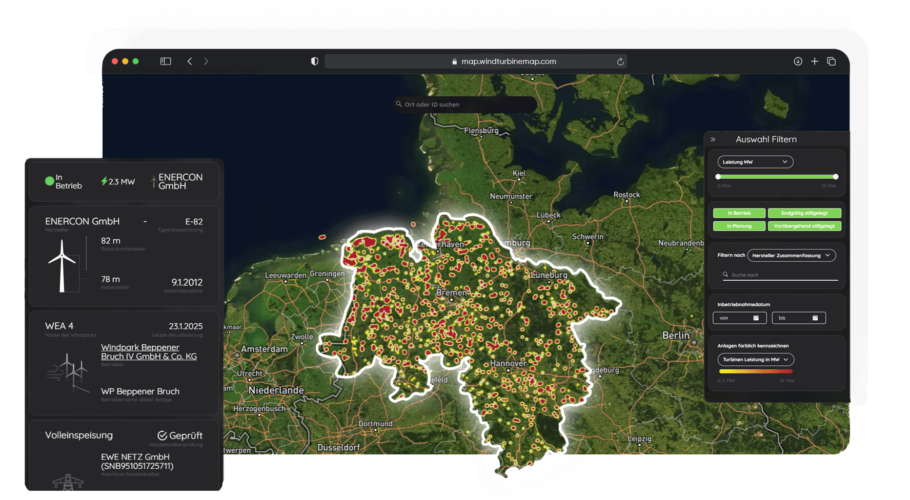910x500 pixels.
Task: Click the magnifier icon in the 'Suche nach' field
Action: (x=725, y=275)
